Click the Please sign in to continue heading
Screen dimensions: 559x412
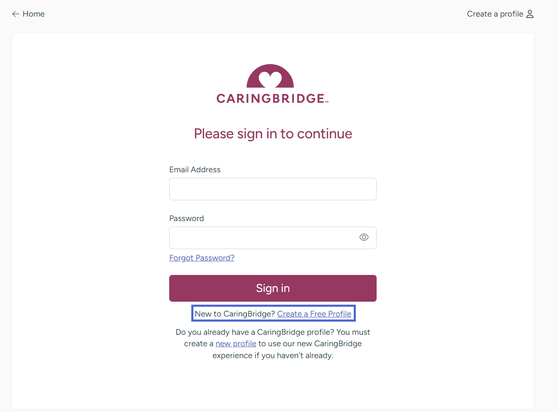tap(273, 134)
